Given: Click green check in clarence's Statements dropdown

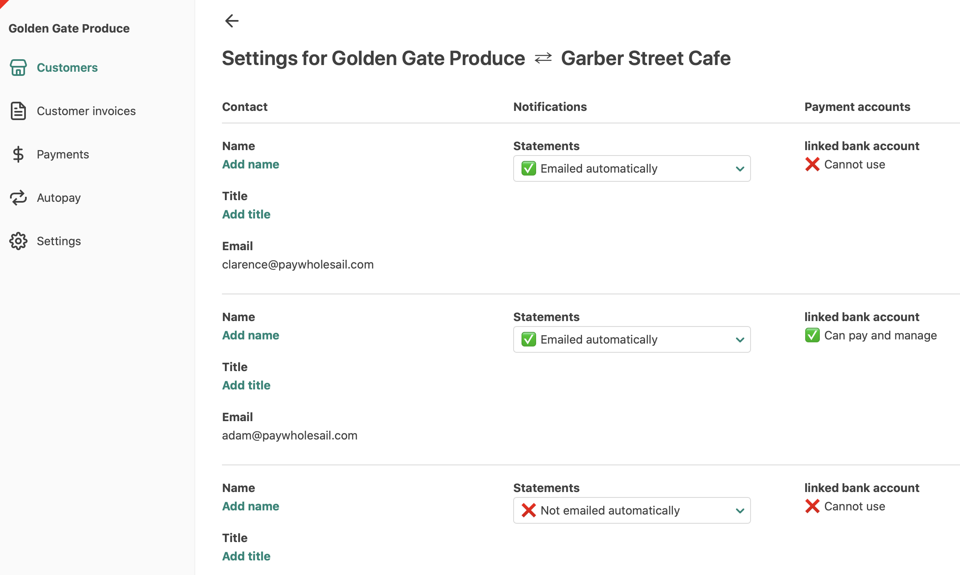Looking at the screenshot, I should (x=529, y=168).
